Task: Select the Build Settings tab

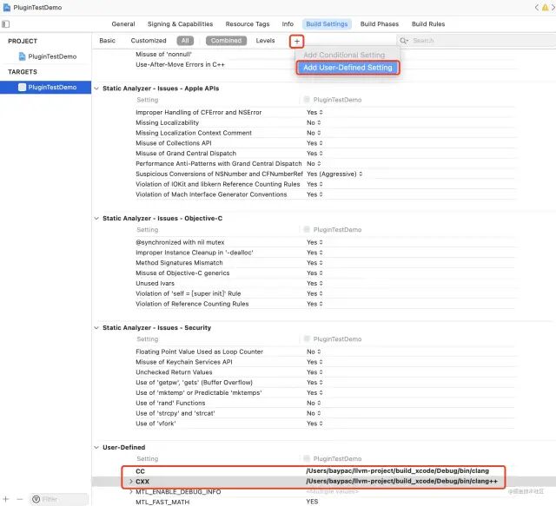Action: pyautogui.click(x=327, y=24)
